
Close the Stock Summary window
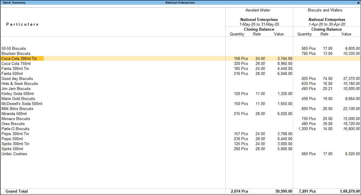[358, 3]
